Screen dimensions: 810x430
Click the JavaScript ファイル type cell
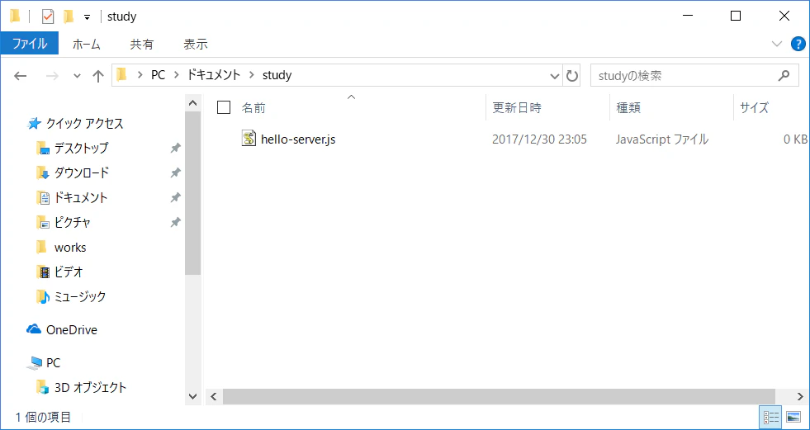pyautogui.click(x=662, y=139)
